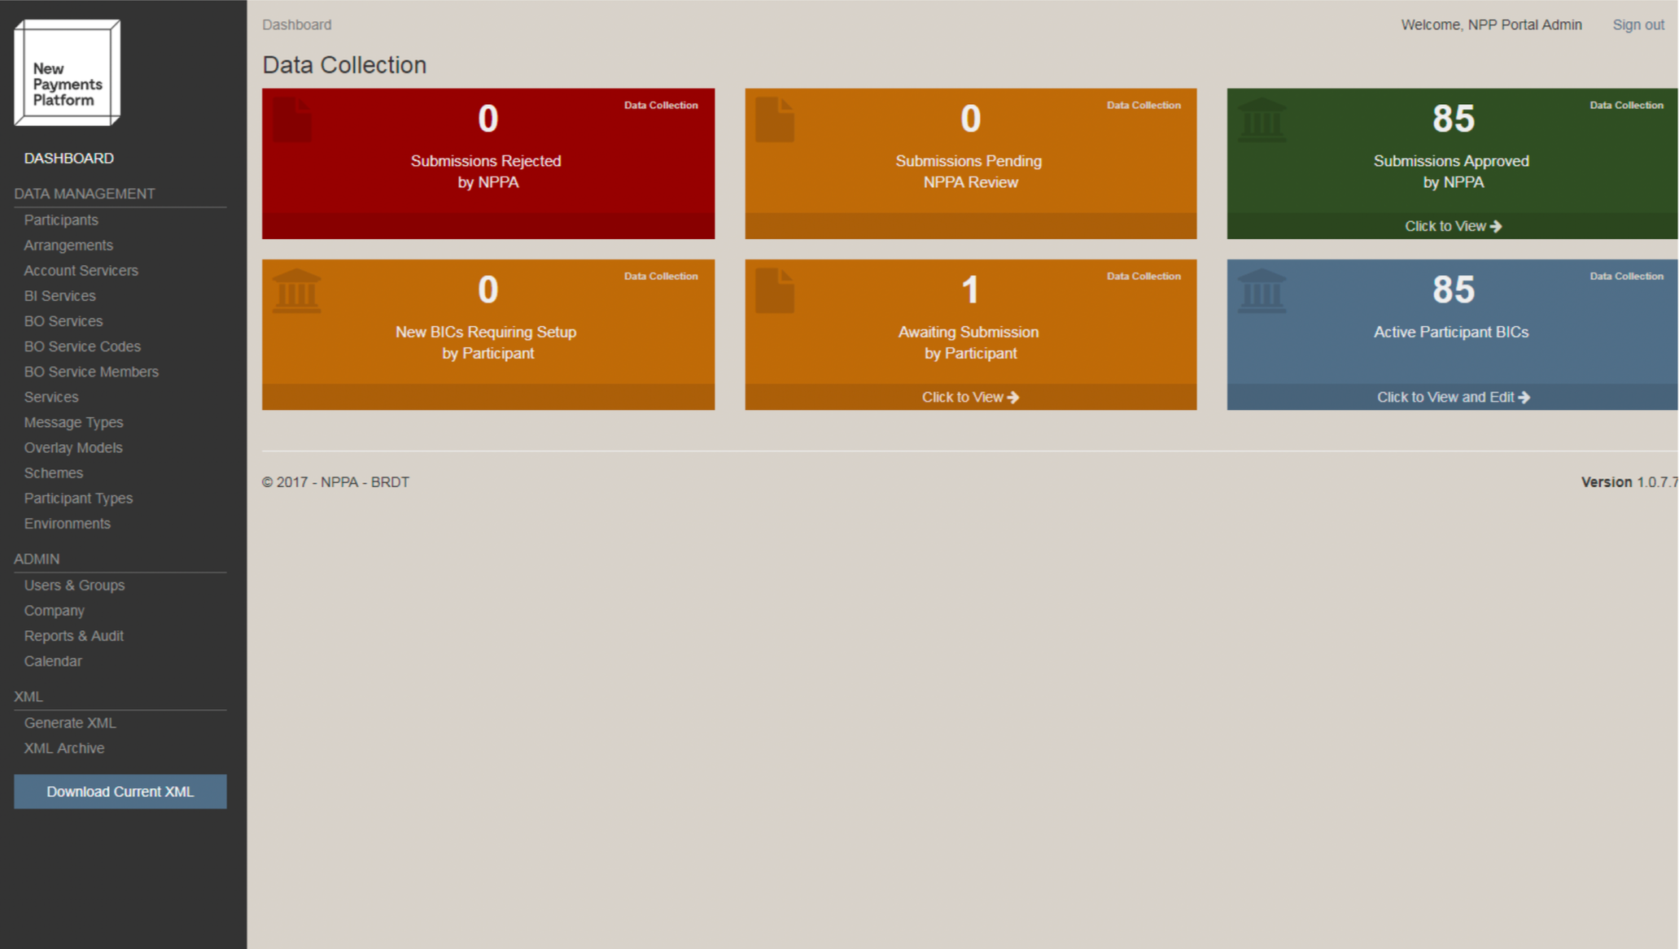Select DASHBOARD in the sidebar
This screenshot has width=1679, height=949.
[x=69, y=159]
